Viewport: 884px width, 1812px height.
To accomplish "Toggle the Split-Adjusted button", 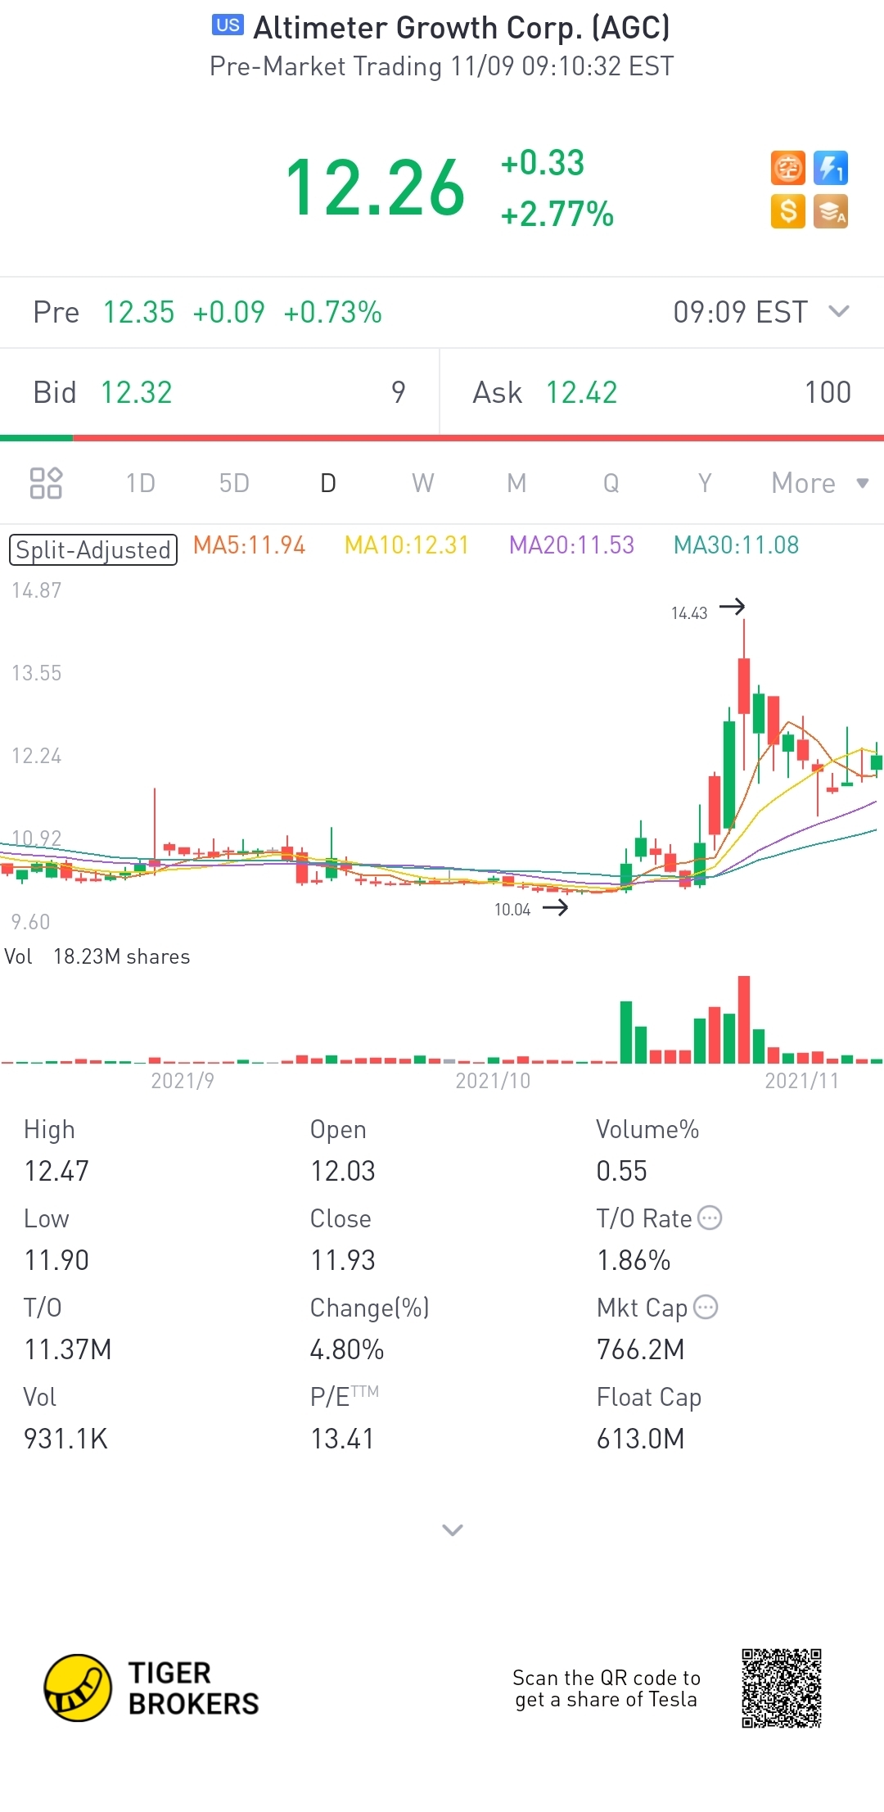I will tap(93, 549).
